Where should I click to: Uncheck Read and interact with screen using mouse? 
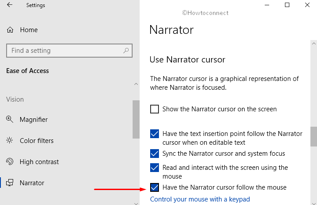155,168
